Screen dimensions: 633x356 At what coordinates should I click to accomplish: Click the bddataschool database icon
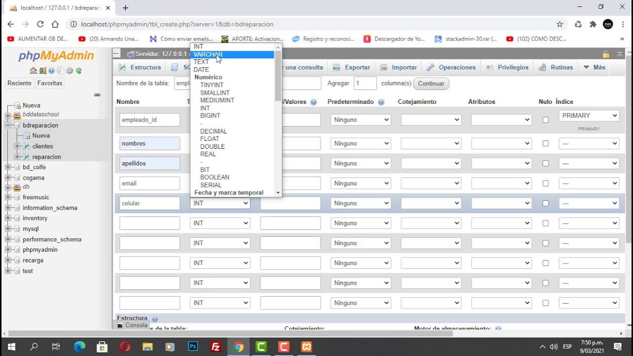[17, 115]
